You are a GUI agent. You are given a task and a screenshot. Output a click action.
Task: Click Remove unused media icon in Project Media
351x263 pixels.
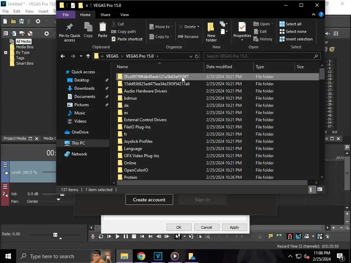point(5,34)
